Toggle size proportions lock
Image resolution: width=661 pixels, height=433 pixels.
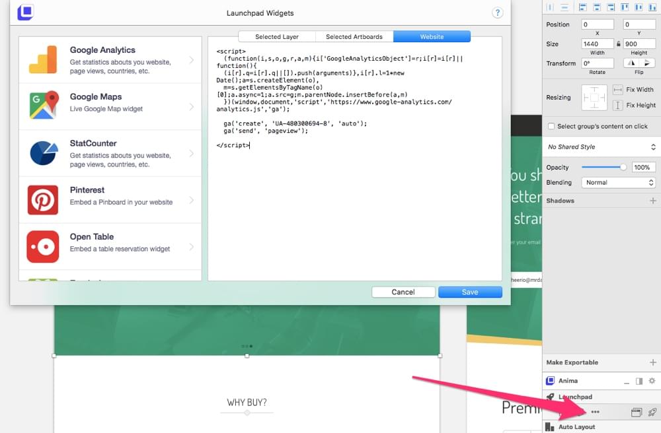pos(619,44)
